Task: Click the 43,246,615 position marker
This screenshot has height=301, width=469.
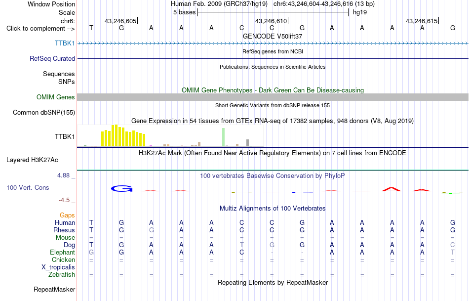Action: (x=422, y=21)
